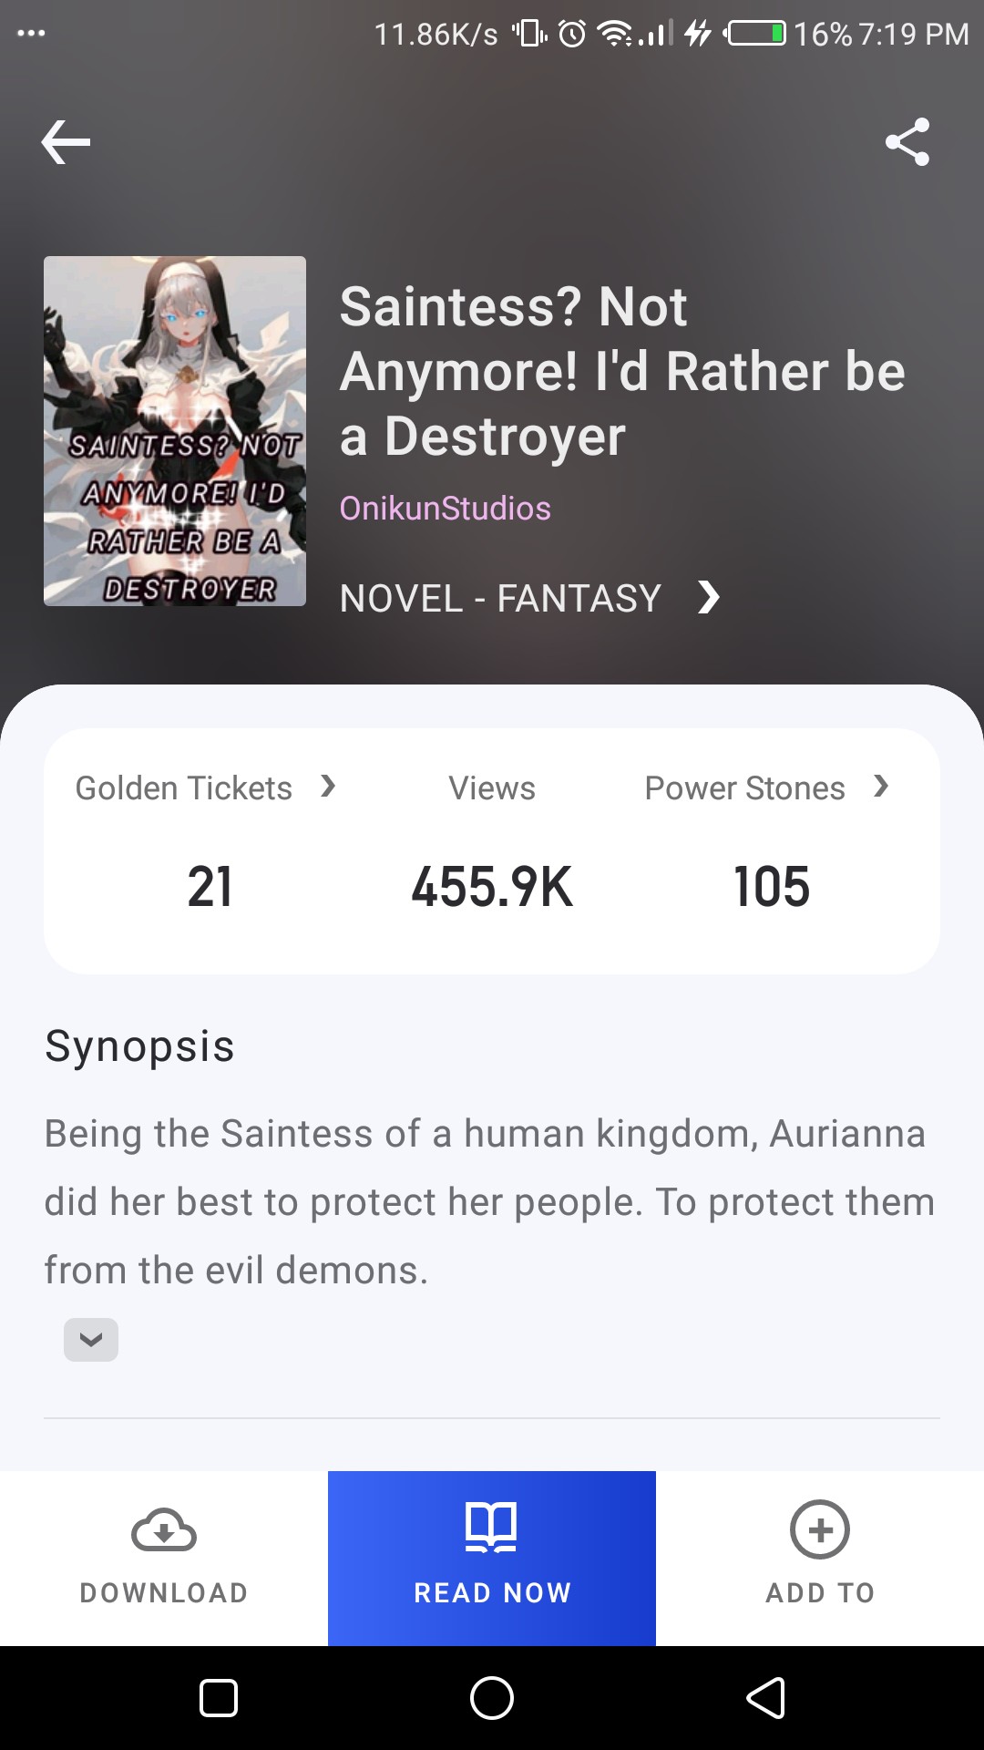Tap the ADD TO label
This screenshot has width=984, height=1750.
coord(820,1592)
